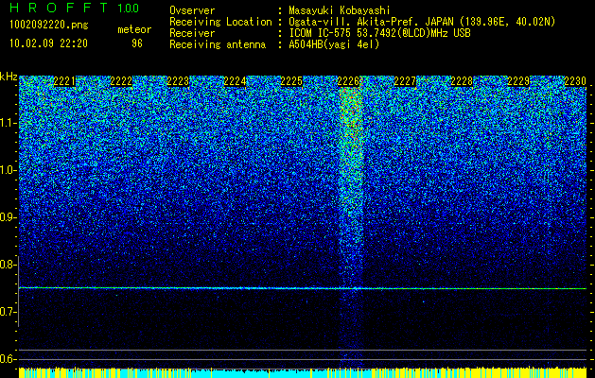595x378 pixels.
Task: Click the Ovserver label
Action: pyautogui.click(x=192, y=10)
